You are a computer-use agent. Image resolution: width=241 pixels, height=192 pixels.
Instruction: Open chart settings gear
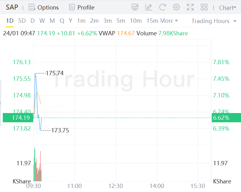tap(176, 7)
